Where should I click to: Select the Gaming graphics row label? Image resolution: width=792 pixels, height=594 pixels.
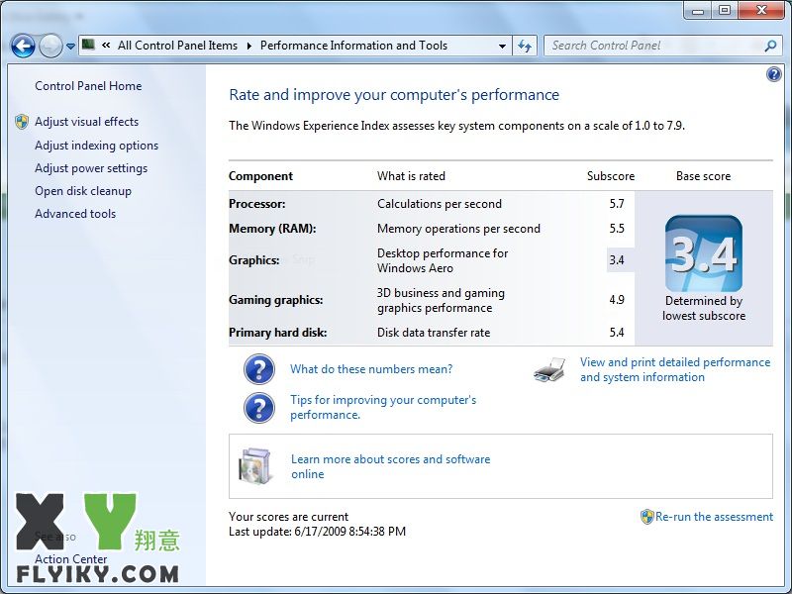tap(276, 300)
